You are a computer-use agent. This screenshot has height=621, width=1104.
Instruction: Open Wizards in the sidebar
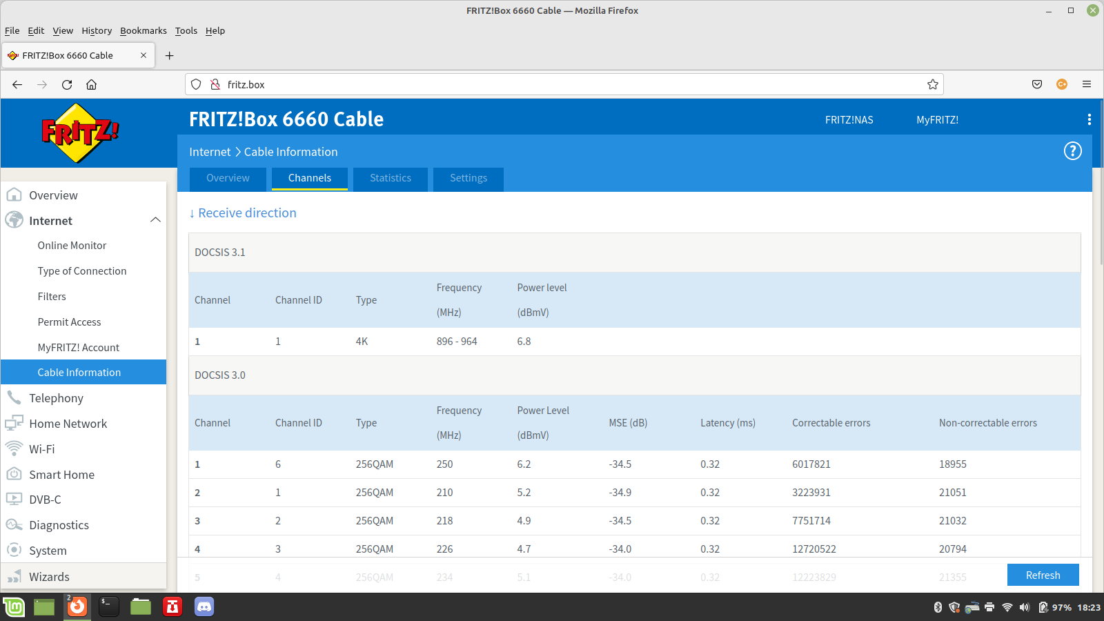(x=83, y=577)
